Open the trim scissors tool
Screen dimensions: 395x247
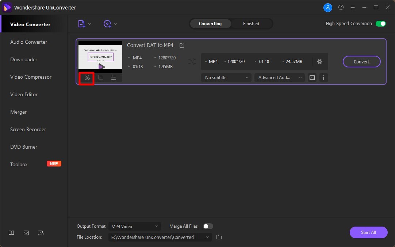[87, 78]
